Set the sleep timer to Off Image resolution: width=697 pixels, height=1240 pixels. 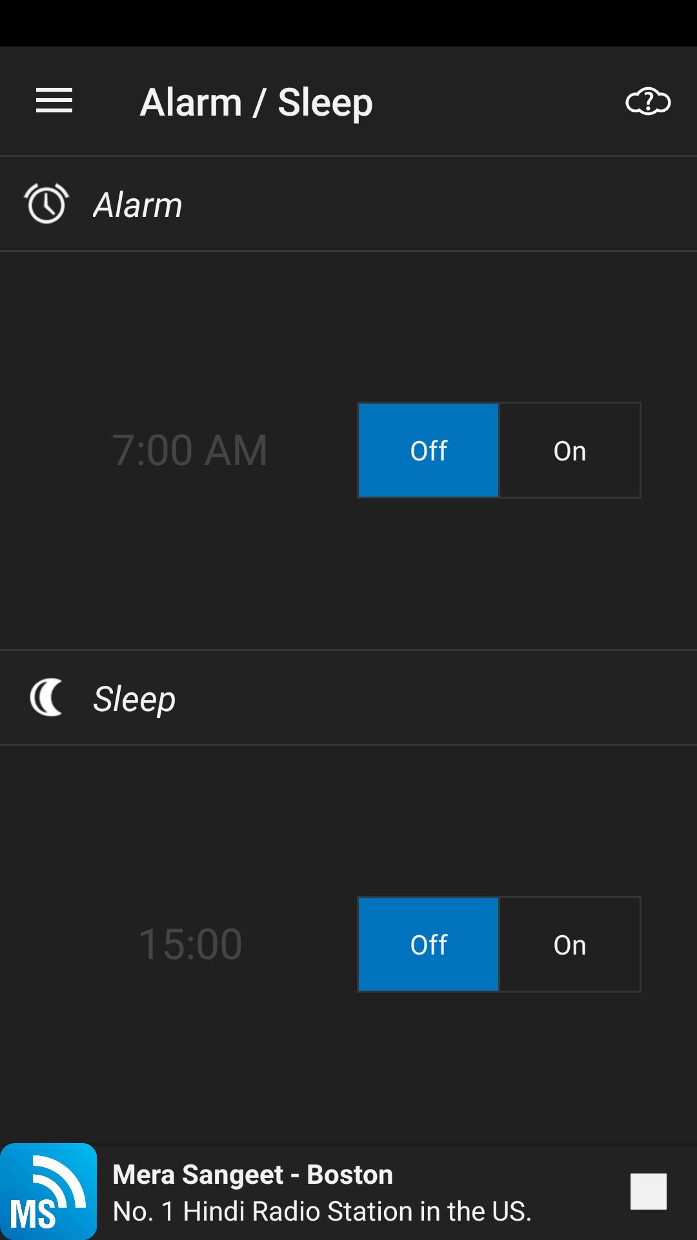429,944
